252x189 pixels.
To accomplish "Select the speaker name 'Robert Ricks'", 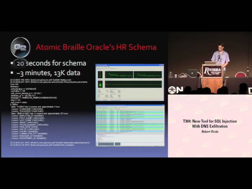I will pyautogui.click(x=210, y=132).
